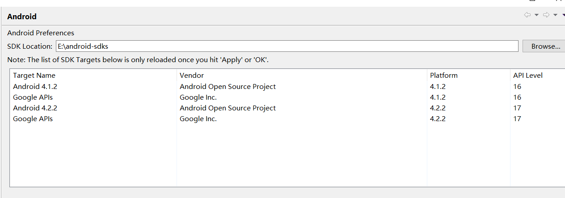Click the API Level column header
This screenshot has width=565, height=198.
[x=528, y=76]
